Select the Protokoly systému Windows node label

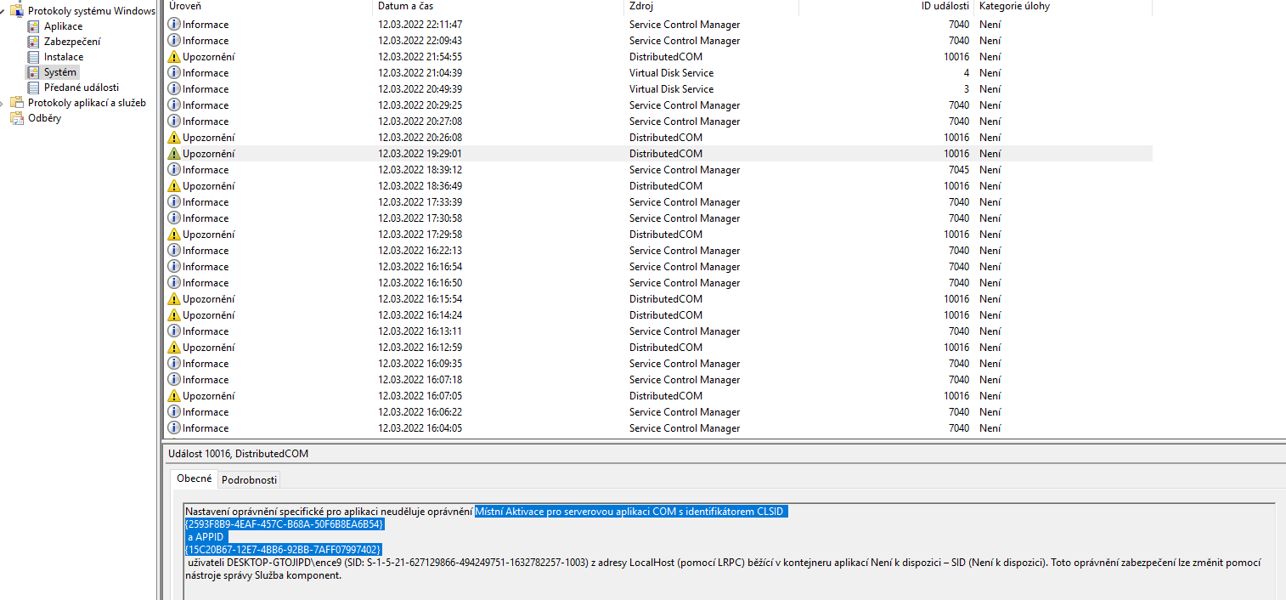92,11
